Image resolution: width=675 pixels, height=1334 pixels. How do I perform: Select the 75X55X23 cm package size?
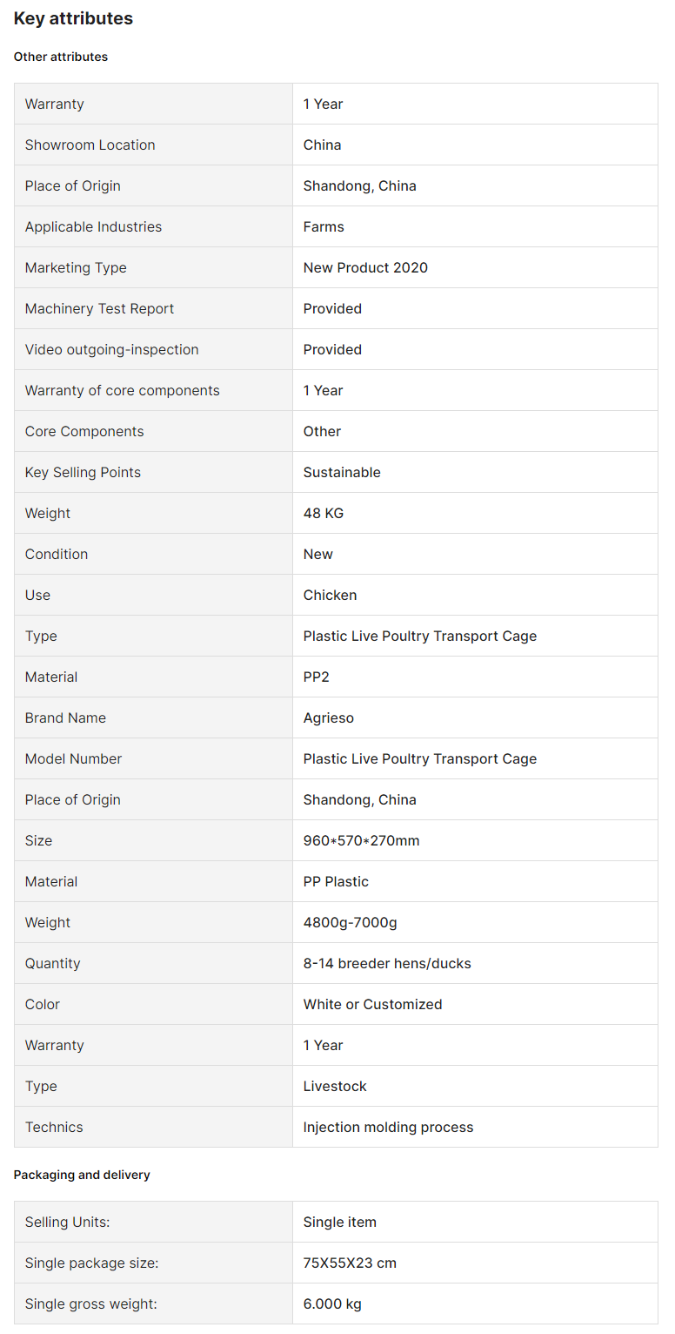click(350, 1263)
